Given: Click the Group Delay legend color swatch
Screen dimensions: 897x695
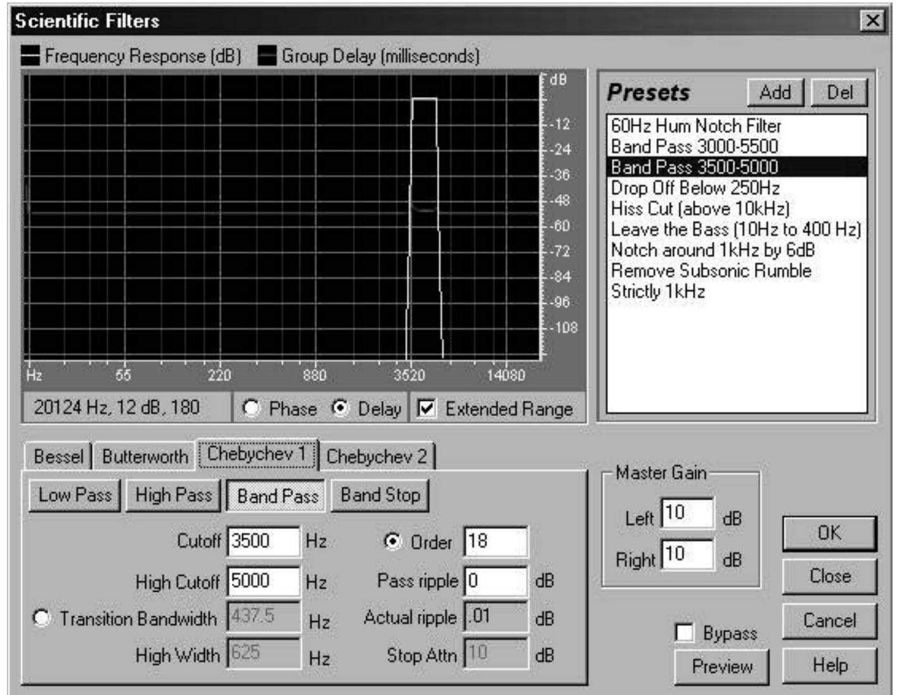Looking at the screenshot, I should pos(268,56).
